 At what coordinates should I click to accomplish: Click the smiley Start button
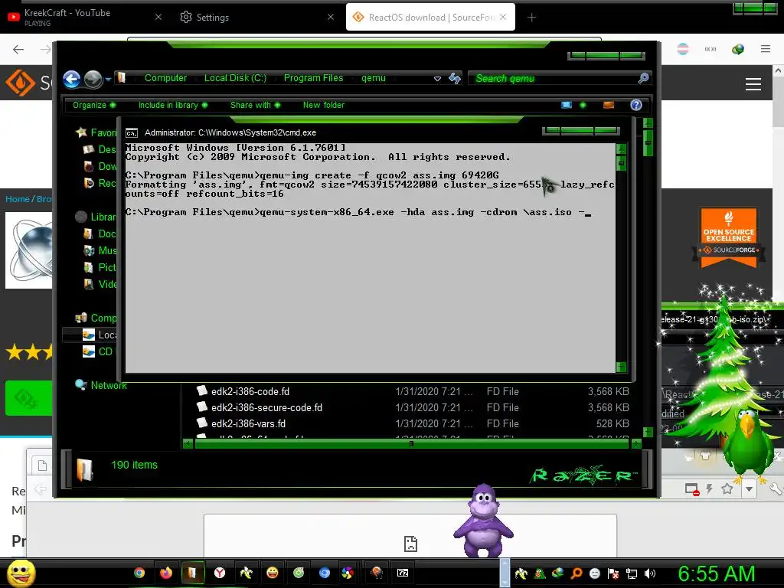tap(21, 573)
